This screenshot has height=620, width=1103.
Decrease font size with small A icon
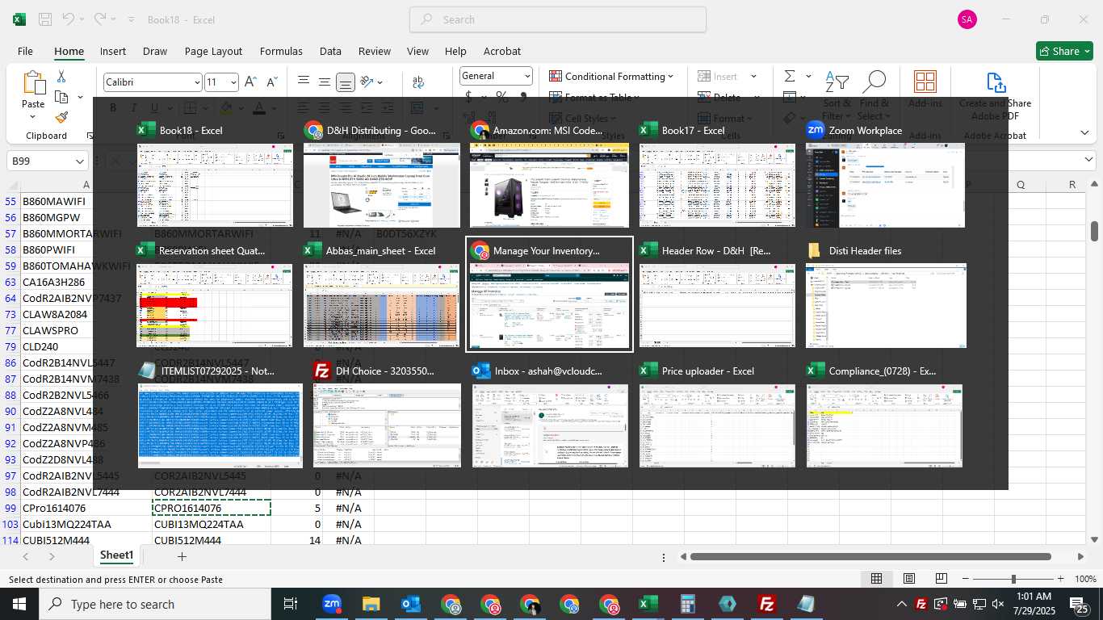click(x=271, y=82)
